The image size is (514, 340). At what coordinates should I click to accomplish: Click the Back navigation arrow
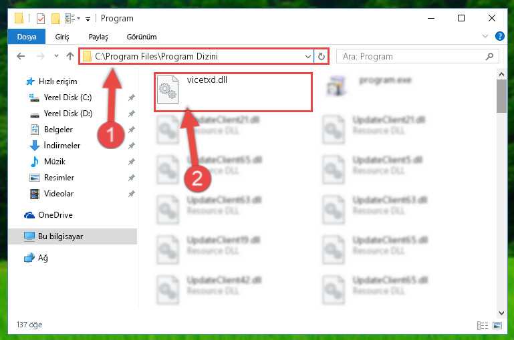(x=21, y=56)
